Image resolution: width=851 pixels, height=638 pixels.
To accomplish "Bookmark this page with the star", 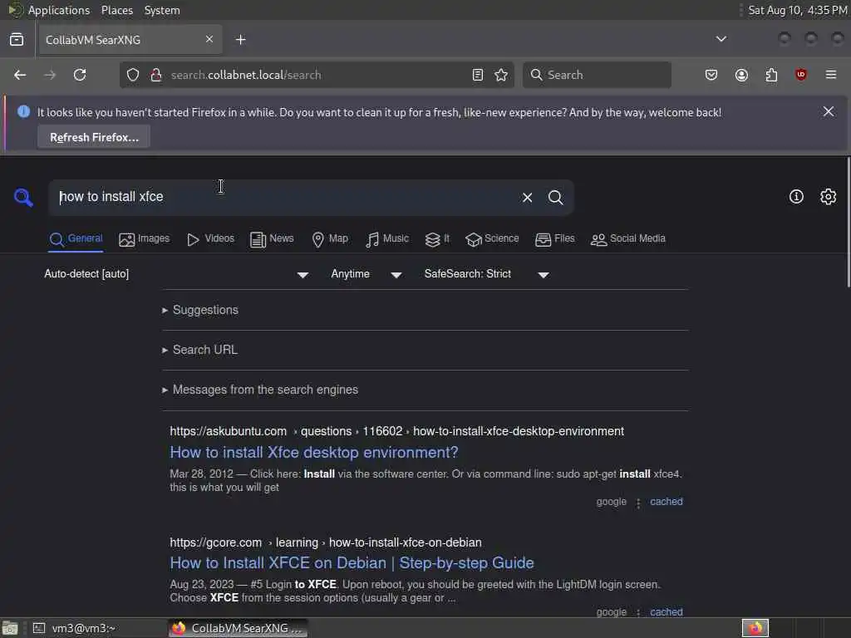I will pyautogui.click(x=501, y=75).
